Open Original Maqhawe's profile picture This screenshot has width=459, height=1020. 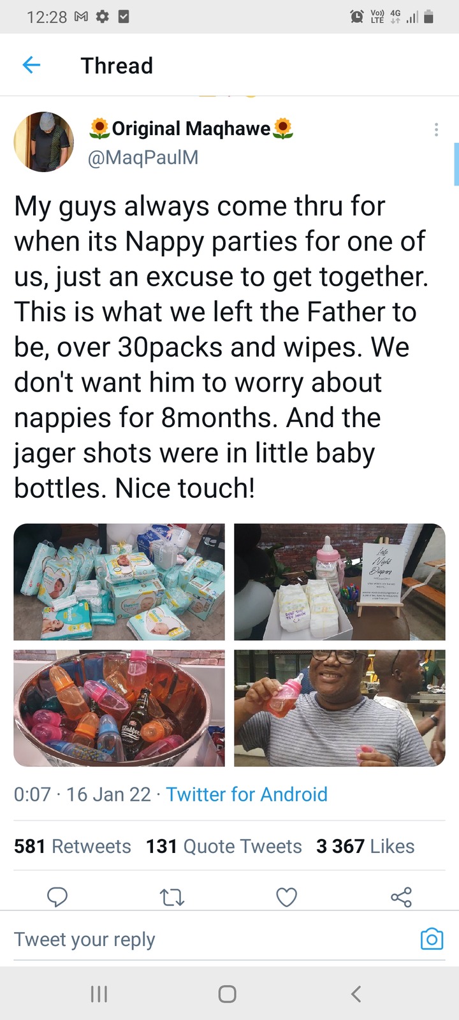(44, 142)
